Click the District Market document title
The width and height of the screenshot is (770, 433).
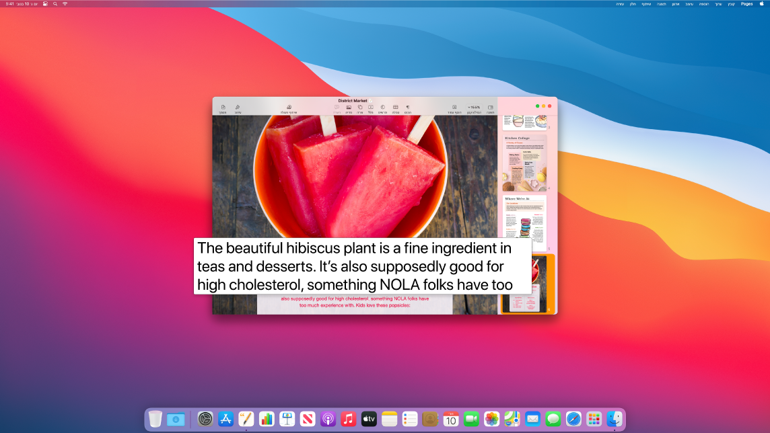(354, 101)
